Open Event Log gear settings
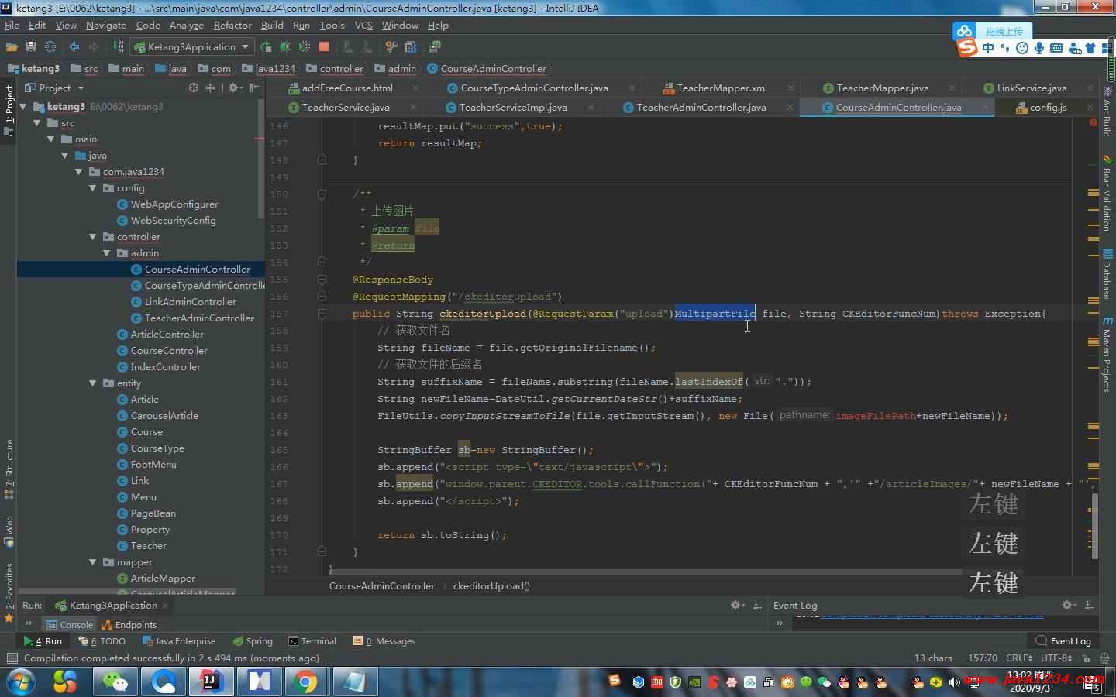 (1069, 605)
